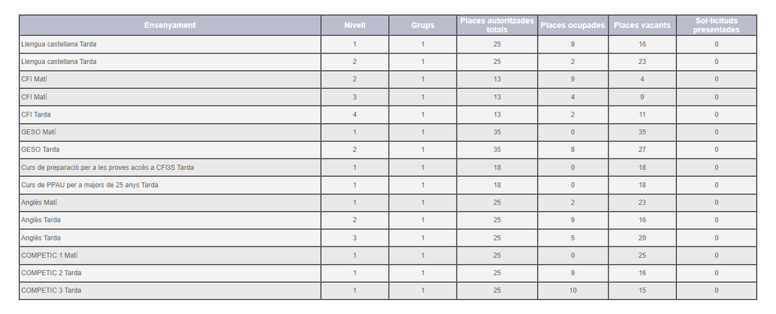The width and height of the screenshot is (776, 314).
Task: Click the CFGS preparation course row name
Action: point(107,167)
